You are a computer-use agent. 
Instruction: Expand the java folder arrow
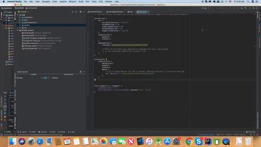[20, 20]
